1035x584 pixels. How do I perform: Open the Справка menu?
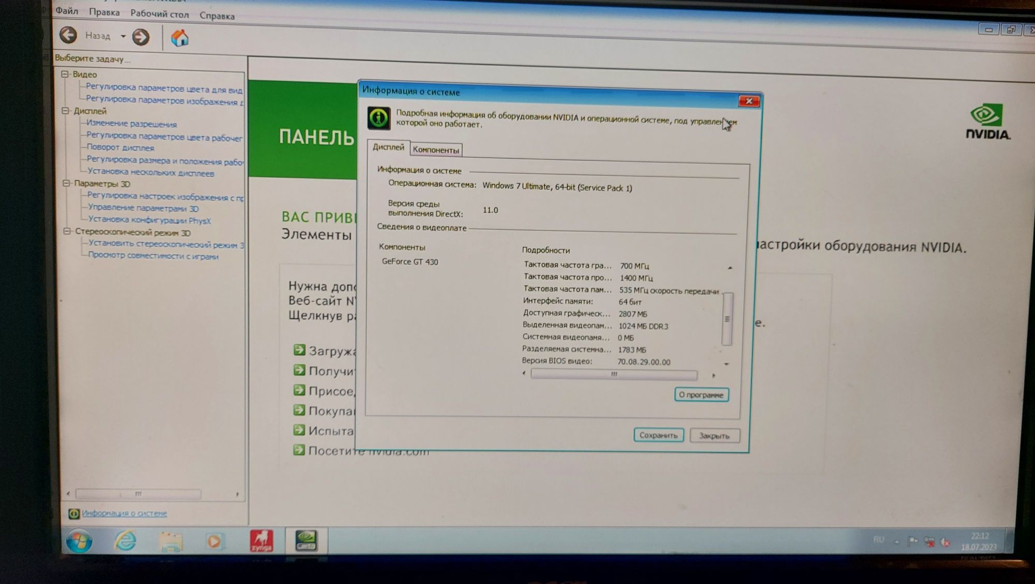pos(217,16)
